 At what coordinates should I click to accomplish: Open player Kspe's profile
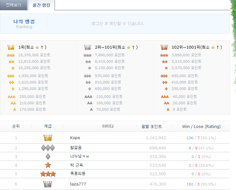click(x=75, y=138)
